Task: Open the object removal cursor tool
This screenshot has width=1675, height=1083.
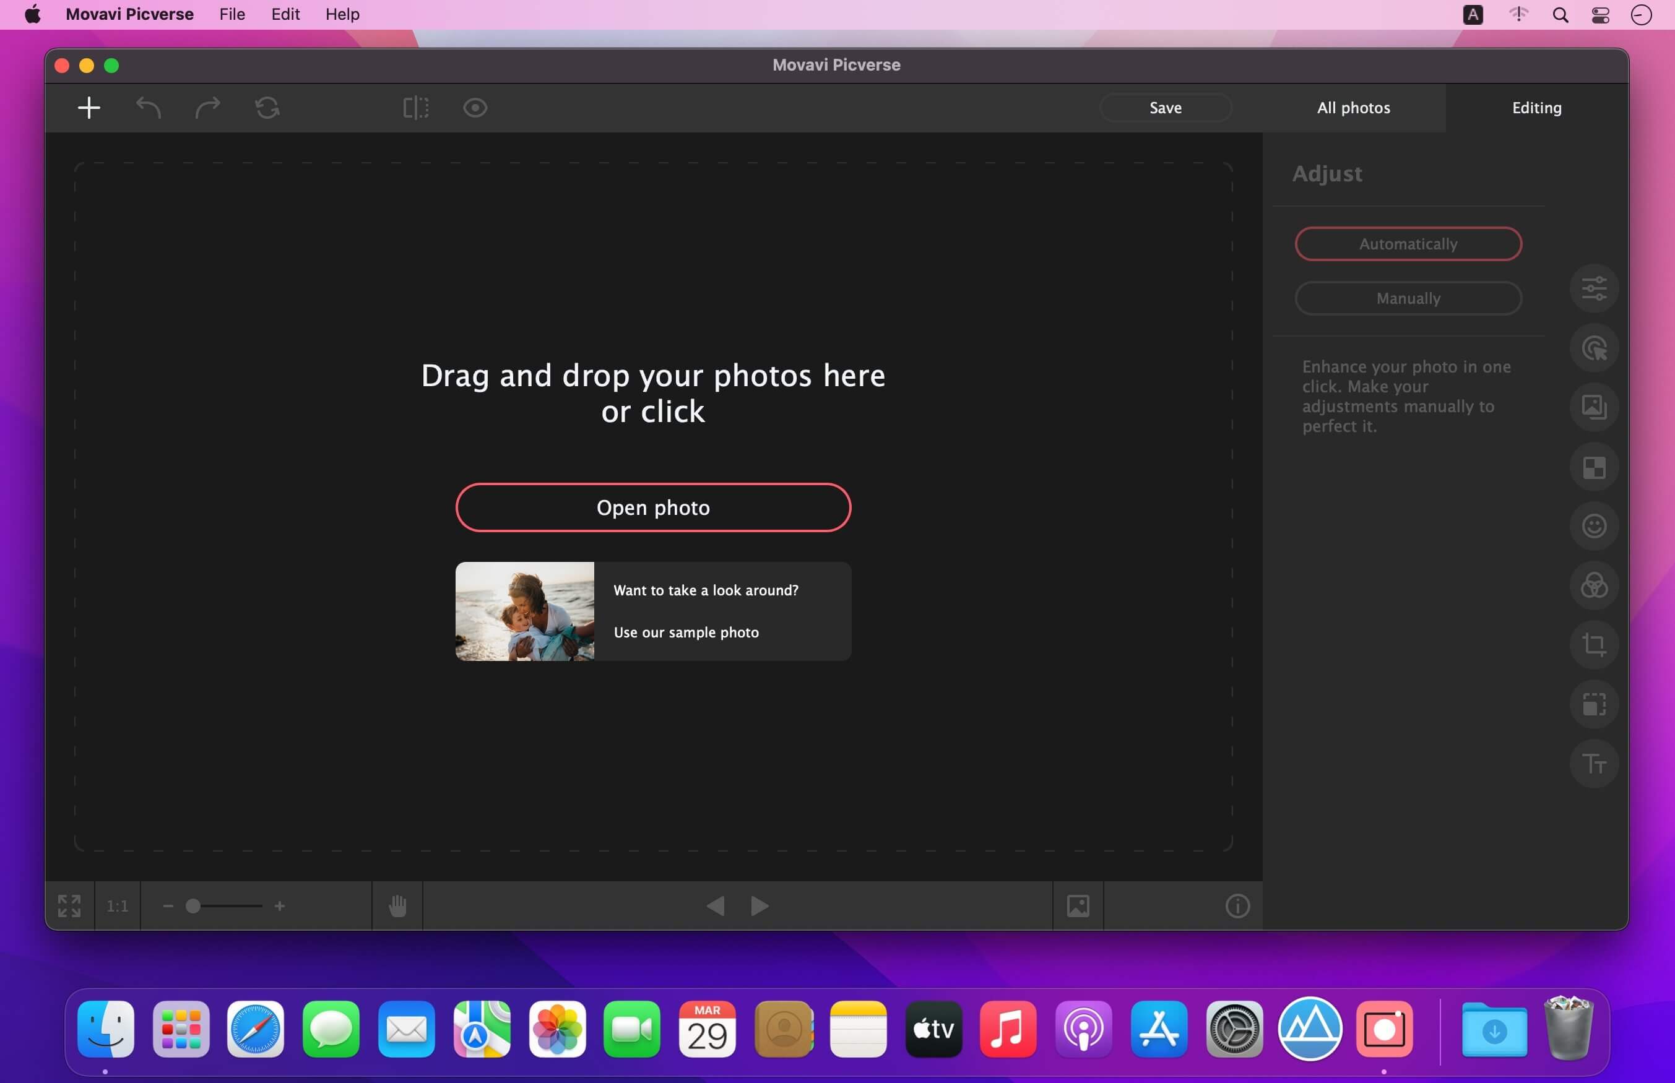Action: (x=1594, y=347)
